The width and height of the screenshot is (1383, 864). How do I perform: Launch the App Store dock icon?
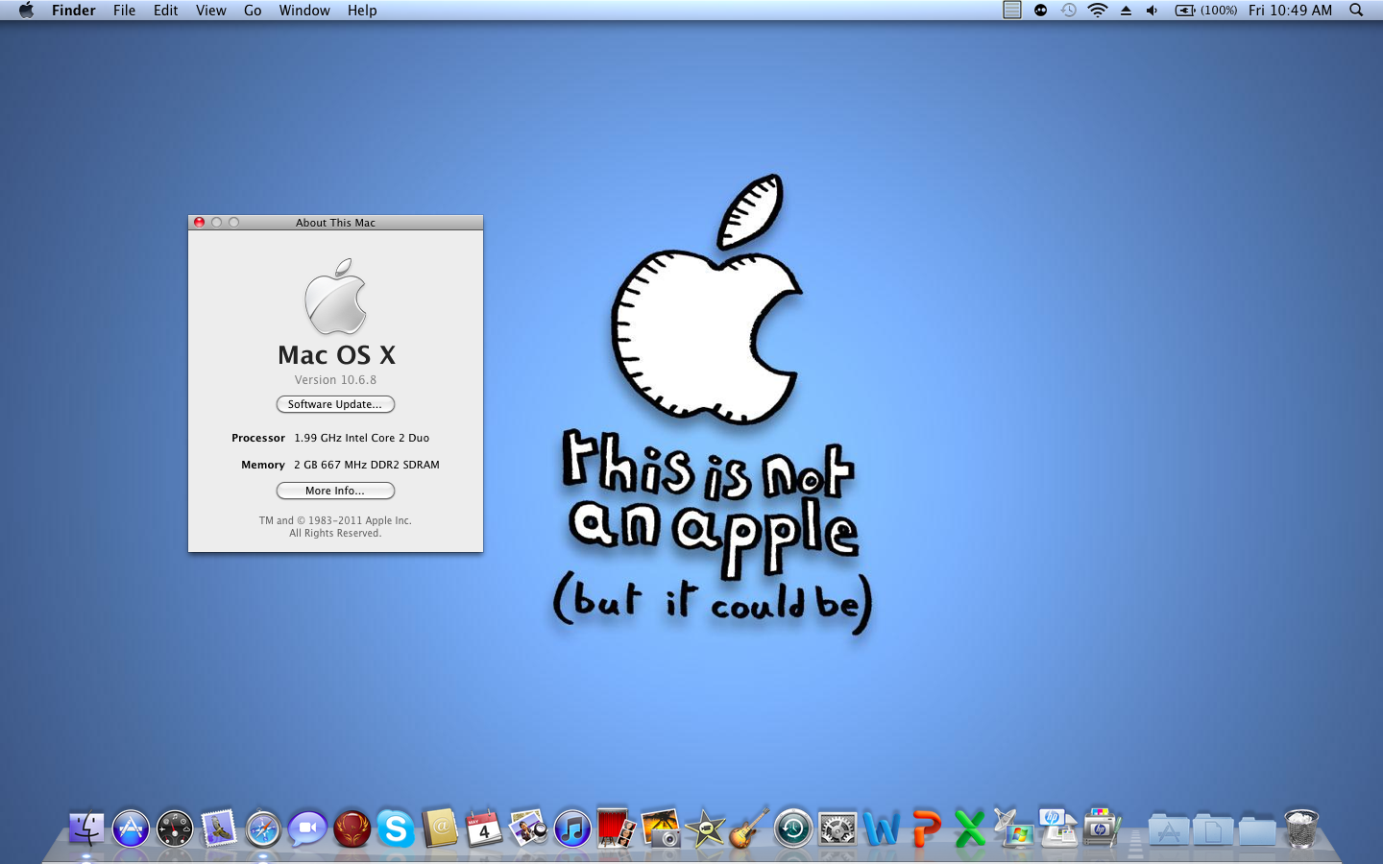coord(131,828)
